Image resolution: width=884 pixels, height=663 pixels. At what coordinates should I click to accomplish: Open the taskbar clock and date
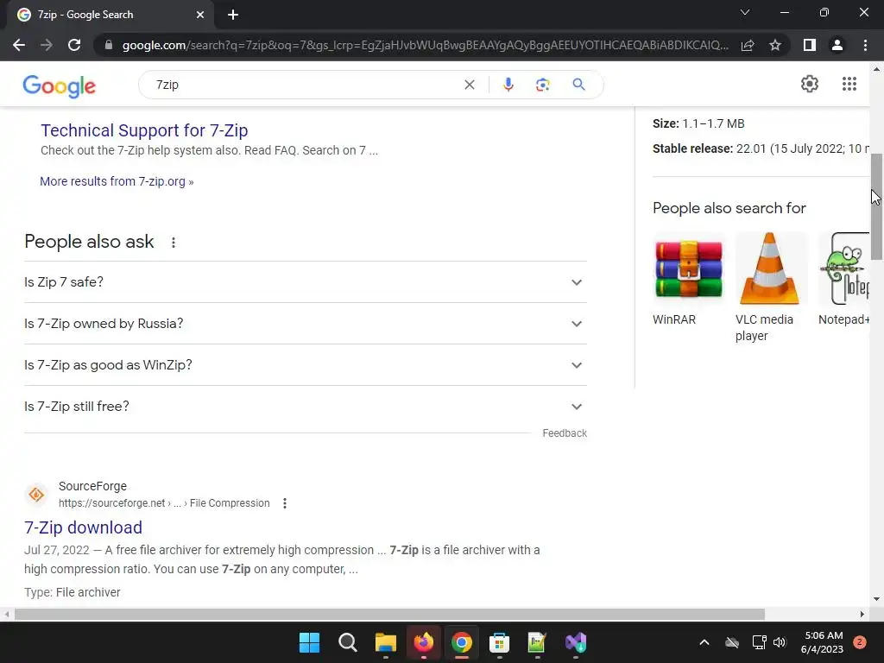pyautogui.click(x=823, y=642)
